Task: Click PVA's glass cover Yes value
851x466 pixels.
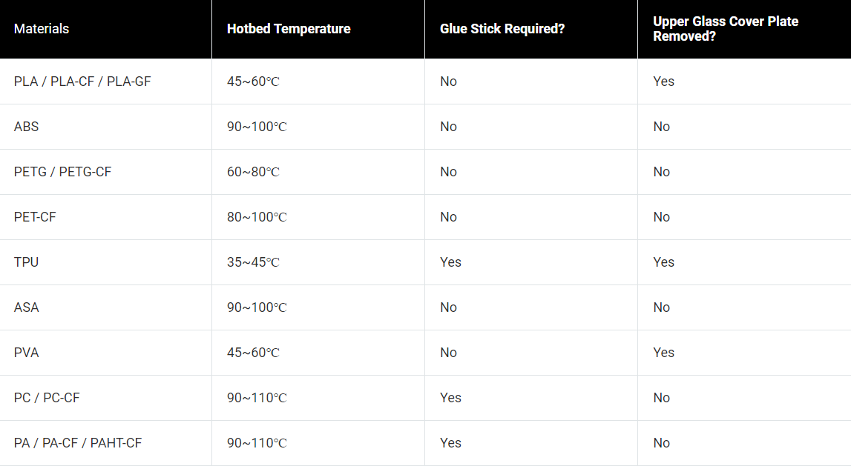Action: 664,352
